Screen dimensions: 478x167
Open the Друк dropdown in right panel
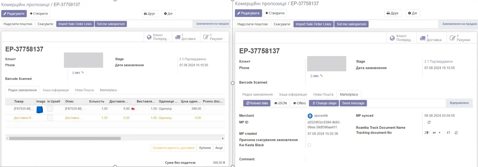coord(393,13)
